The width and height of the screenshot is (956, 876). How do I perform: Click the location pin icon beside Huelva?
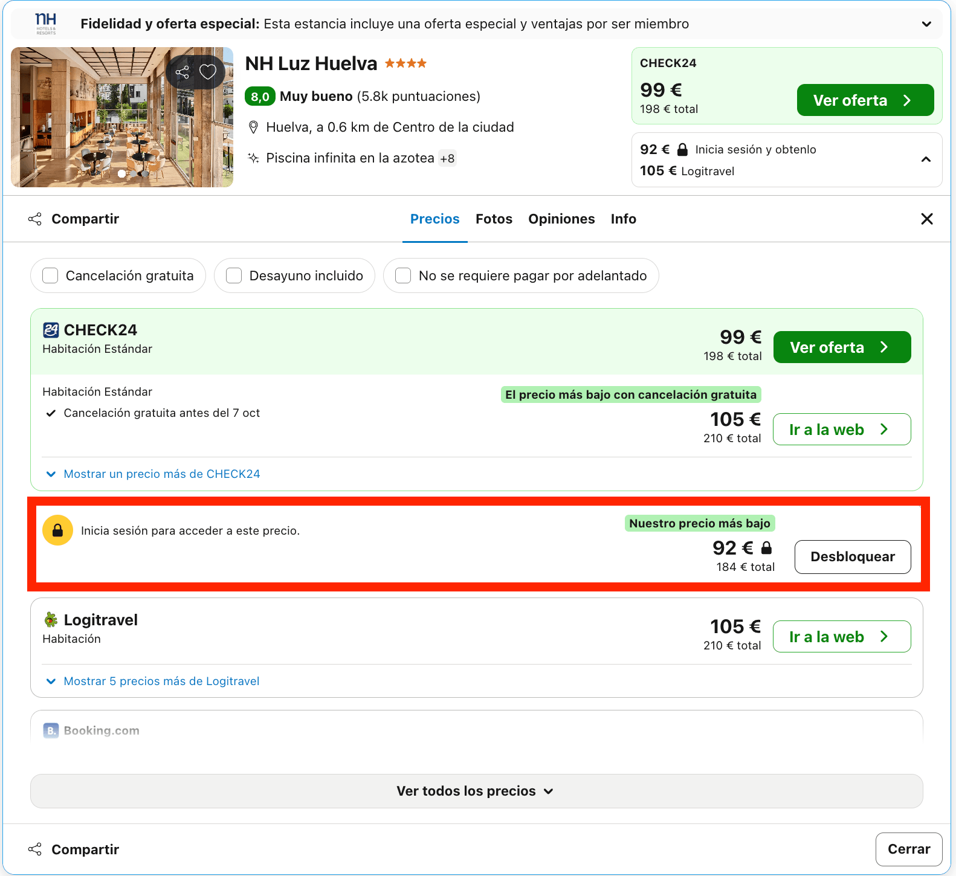(254, 127)
